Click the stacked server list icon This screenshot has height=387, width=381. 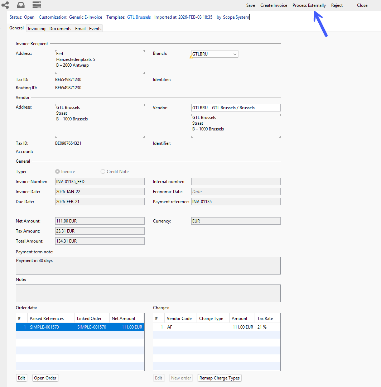click(37, 5)
